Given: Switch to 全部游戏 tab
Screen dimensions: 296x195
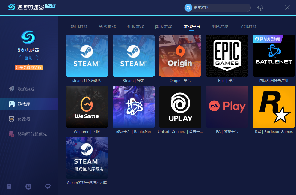Looking at the screenshot, I should coord(248,26).
